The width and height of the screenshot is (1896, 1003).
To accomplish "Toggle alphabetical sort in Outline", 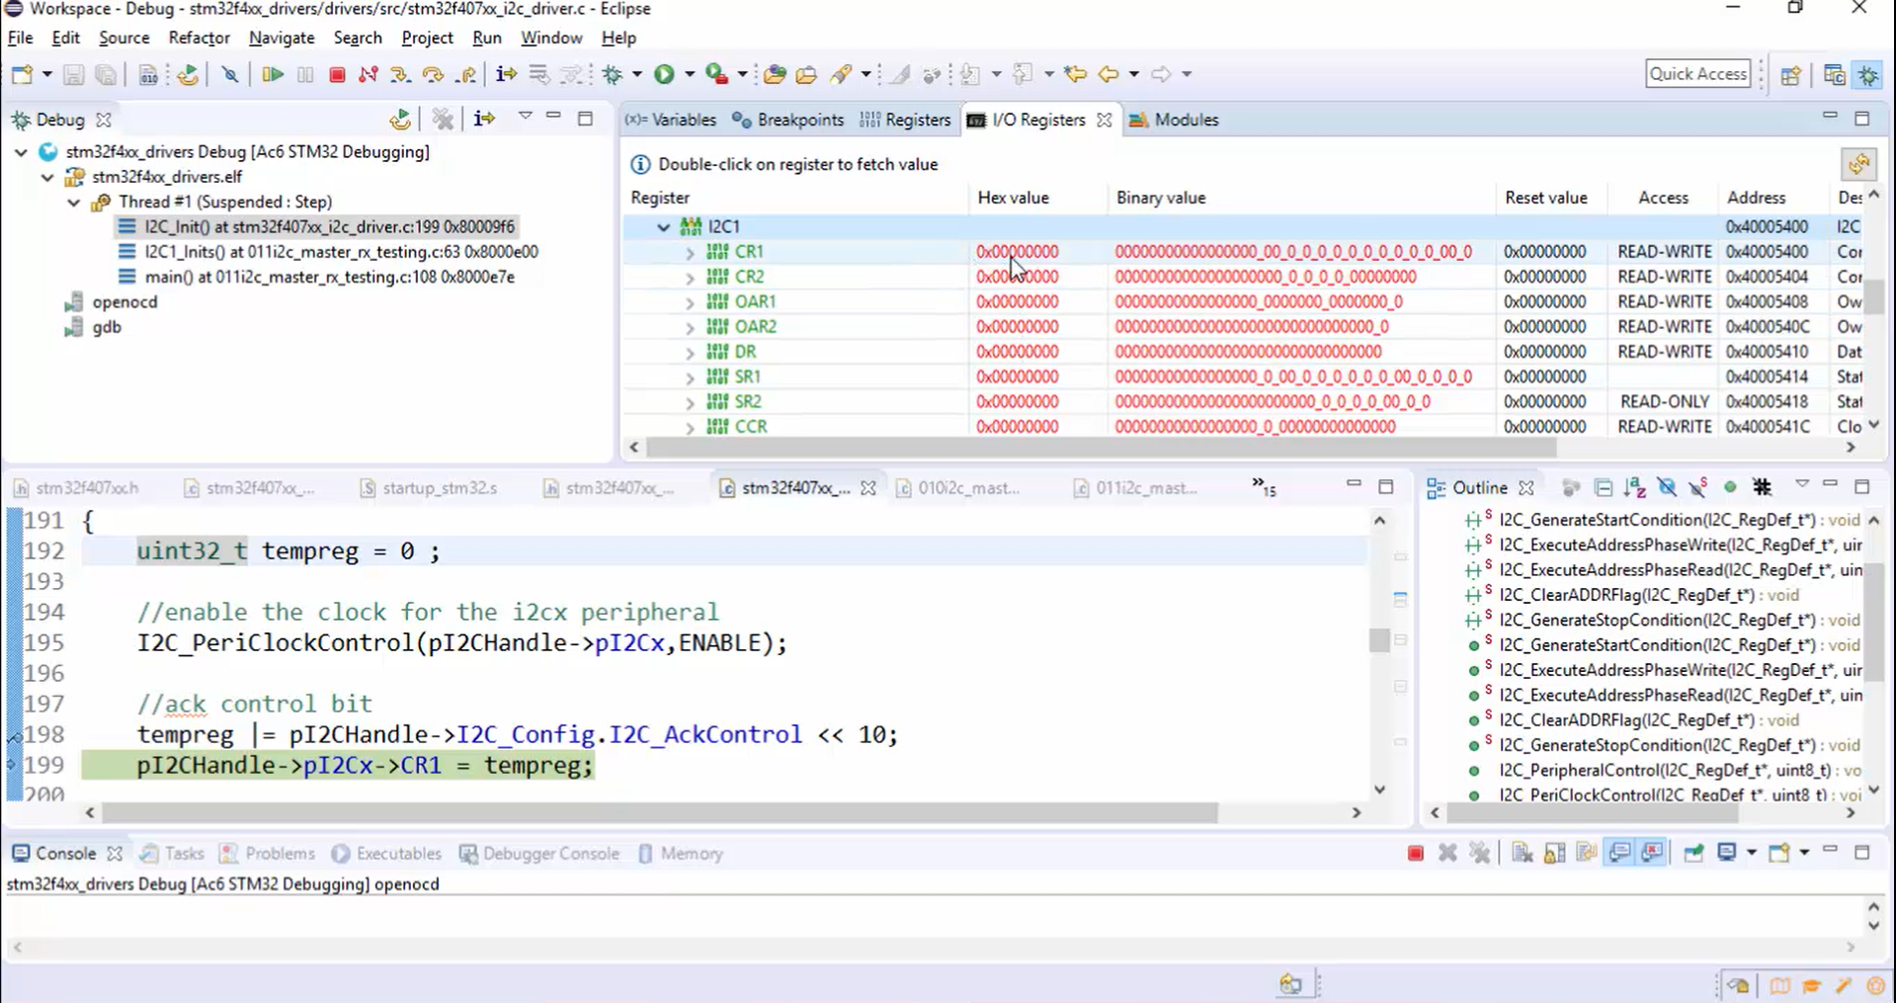I will coord(1635,487).
